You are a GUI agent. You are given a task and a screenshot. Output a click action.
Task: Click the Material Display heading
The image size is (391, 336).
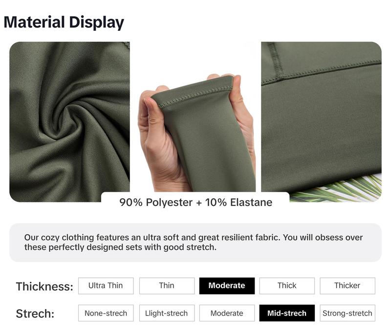coord(64,22)
